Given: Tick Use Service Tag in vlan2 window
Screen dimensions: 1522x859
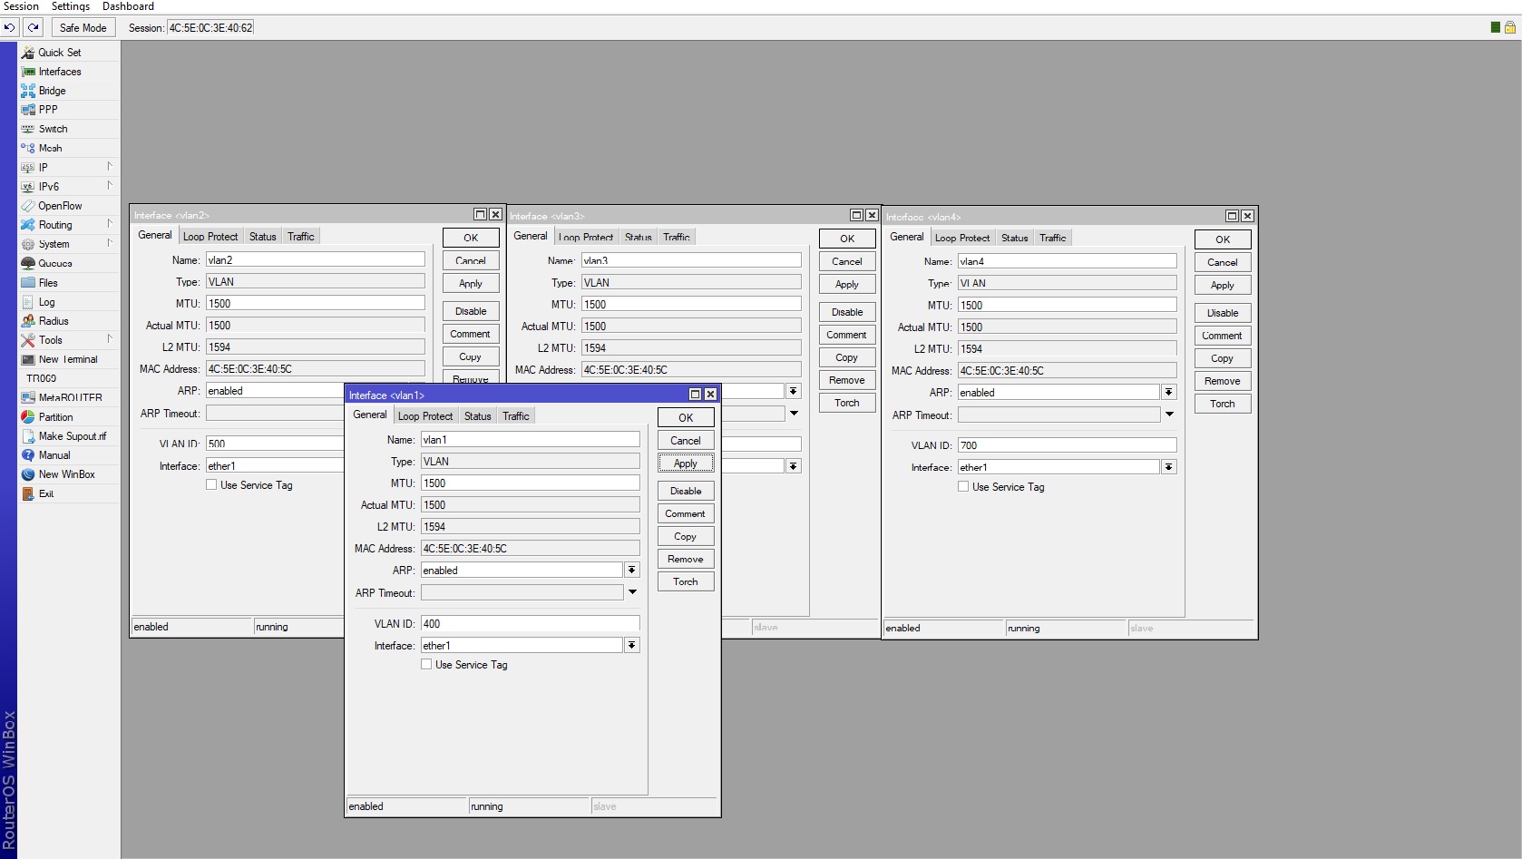Looking at the screenshot, I should point(211,485).
